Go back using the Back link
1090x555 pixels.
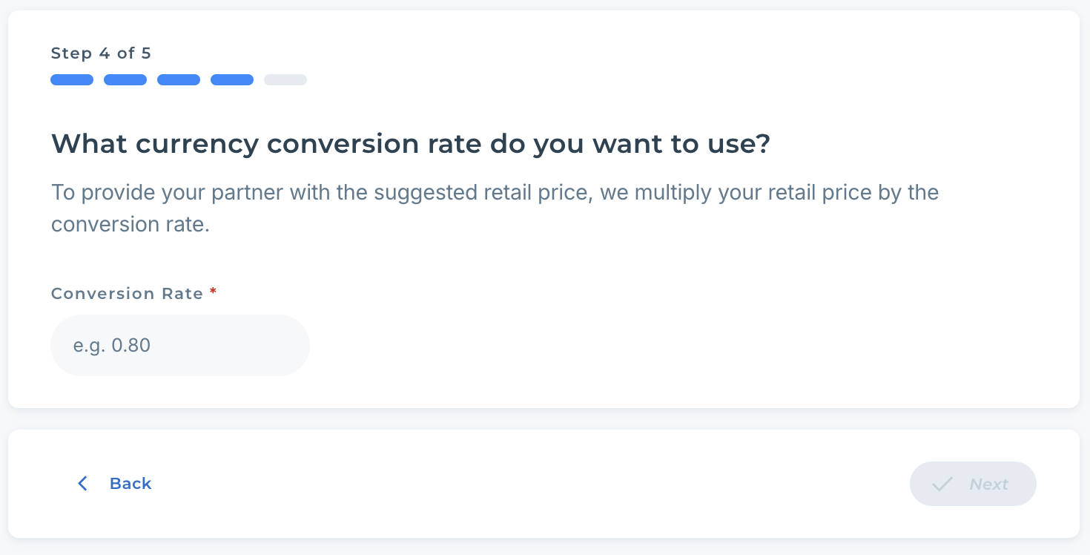[115, 484]
